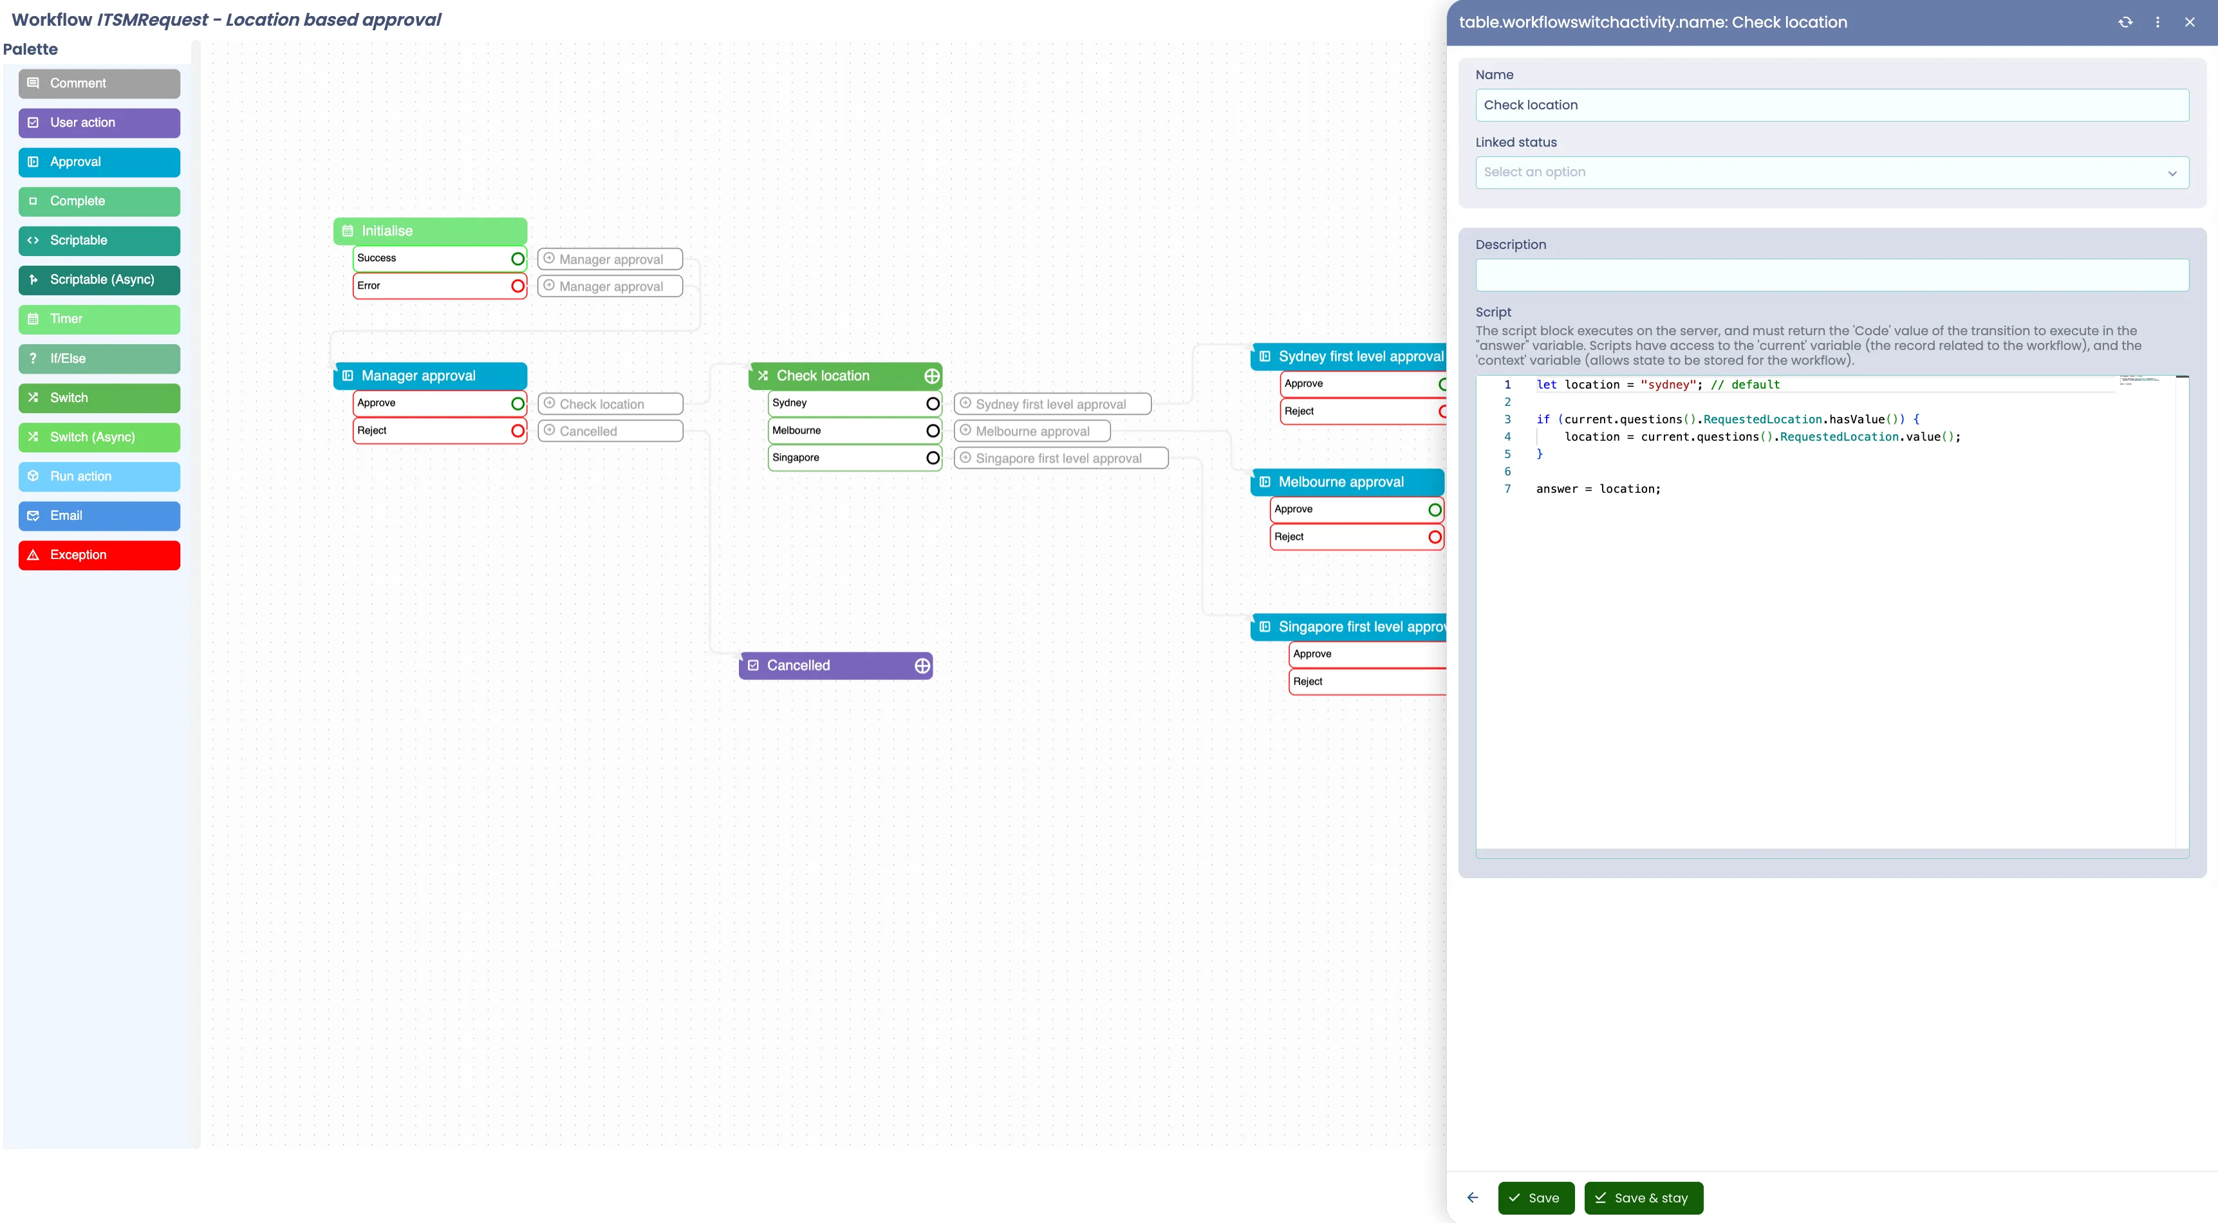Select the Timer palette item
The width and height of the screenshot is (2218, 1223).
[99, 319]
